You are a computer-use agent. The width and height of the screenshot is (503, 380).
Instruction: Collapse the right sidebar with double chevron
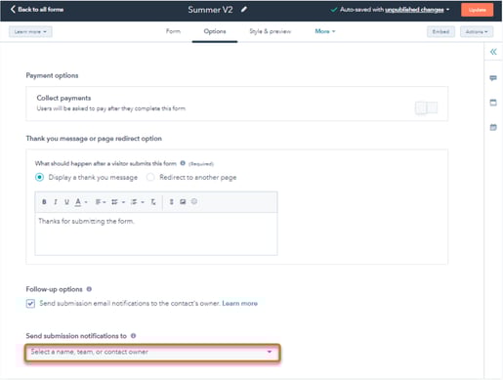[x=493, y=52]
